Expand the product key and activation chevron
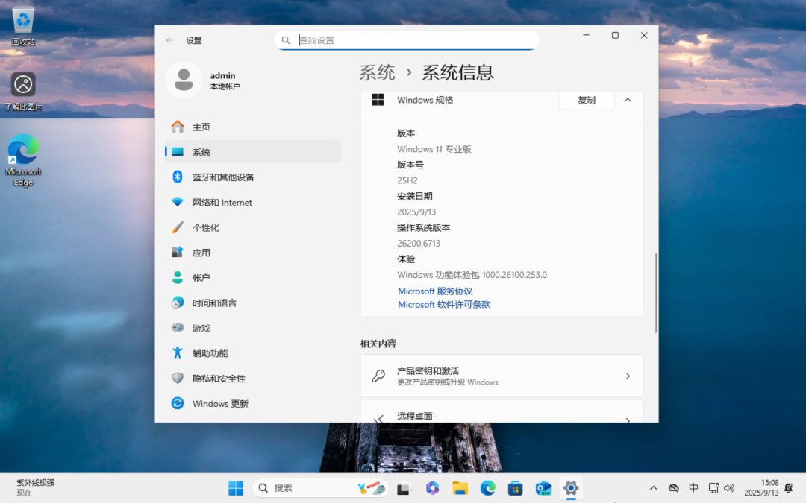The width and height of the screenshot is (806, 503). coord(628,376)
